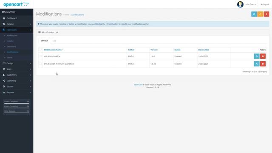This screenshot has height=153, width=272.
Task: Open Modifications submenu item
Action: pos(12,52)
